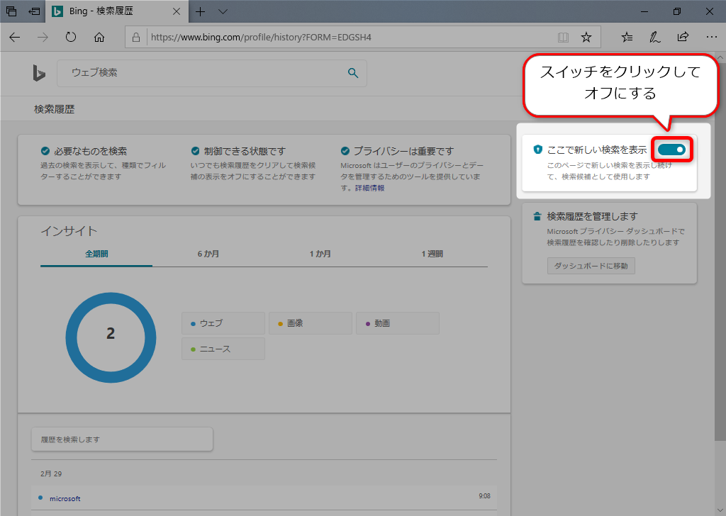Open reading view book icon
This screenshot has width=726, height=516.
click(x=563, y=37)
